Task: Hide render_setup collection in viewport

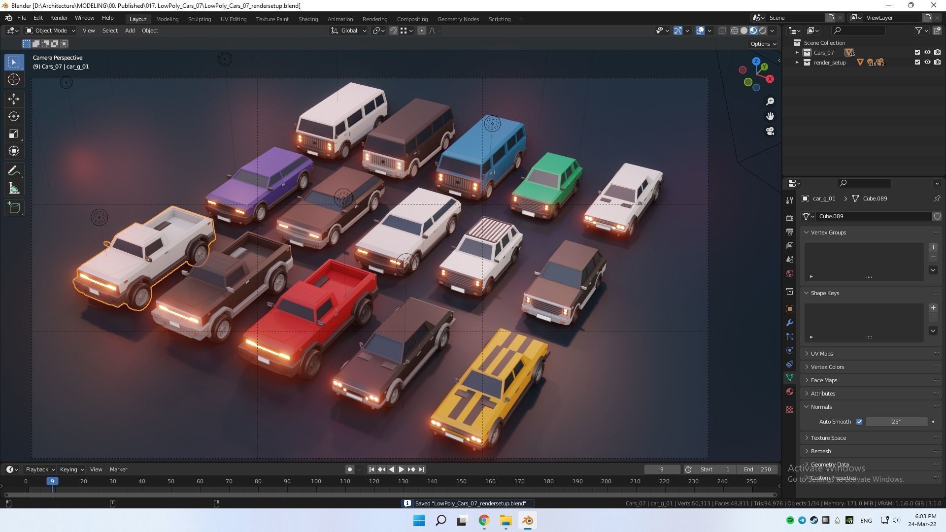Action: (927, 63)
